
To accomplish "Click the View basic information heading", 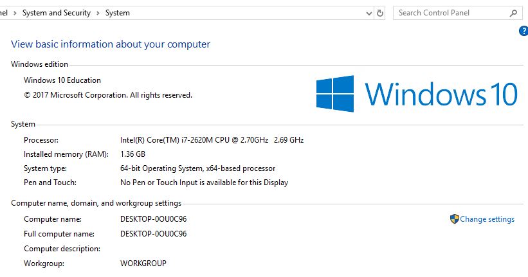I will click(x=111, y=44).
